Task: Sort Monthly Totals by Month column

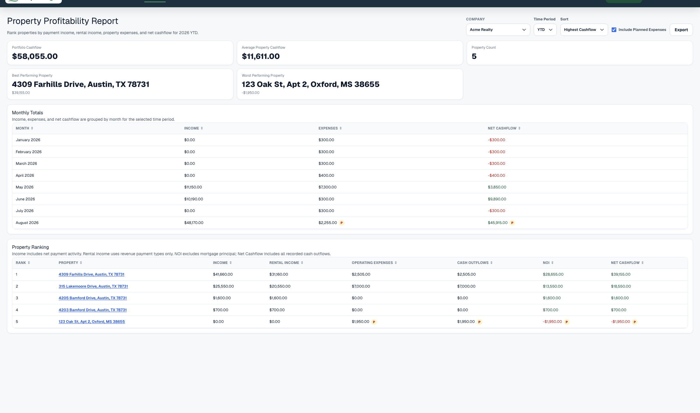Action: (x=24, y=128)
